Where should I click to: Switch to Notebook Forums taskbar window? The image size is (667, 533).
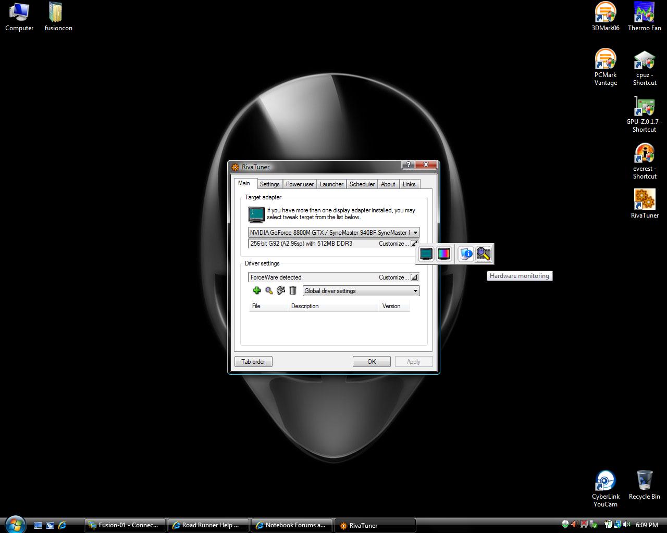click(x=292, y=525)
